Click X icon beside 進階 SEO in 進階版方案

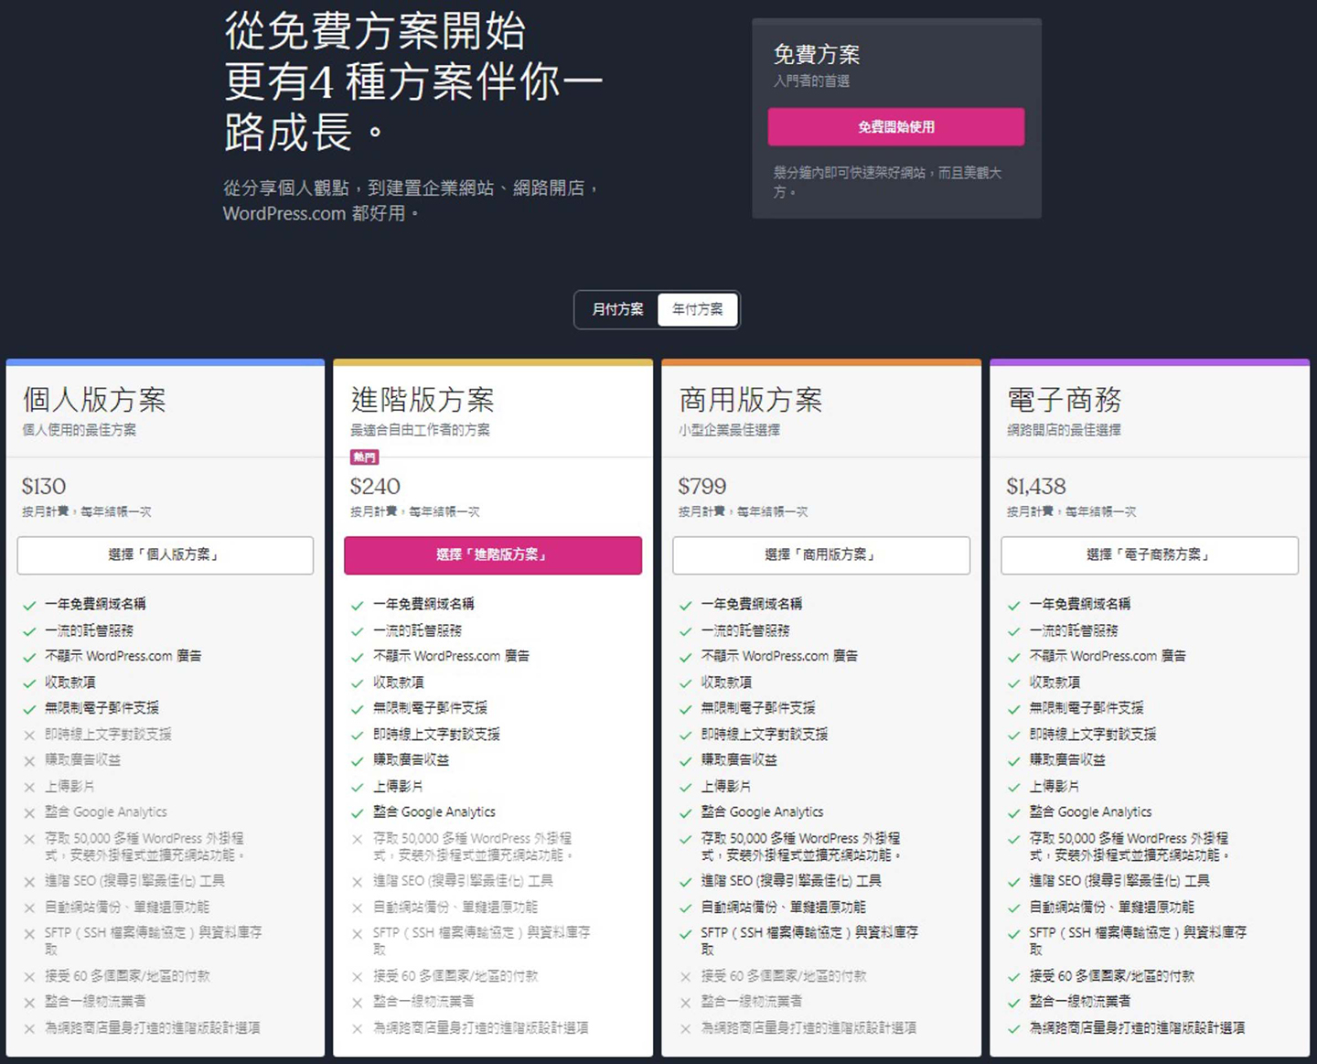point(358,882)
